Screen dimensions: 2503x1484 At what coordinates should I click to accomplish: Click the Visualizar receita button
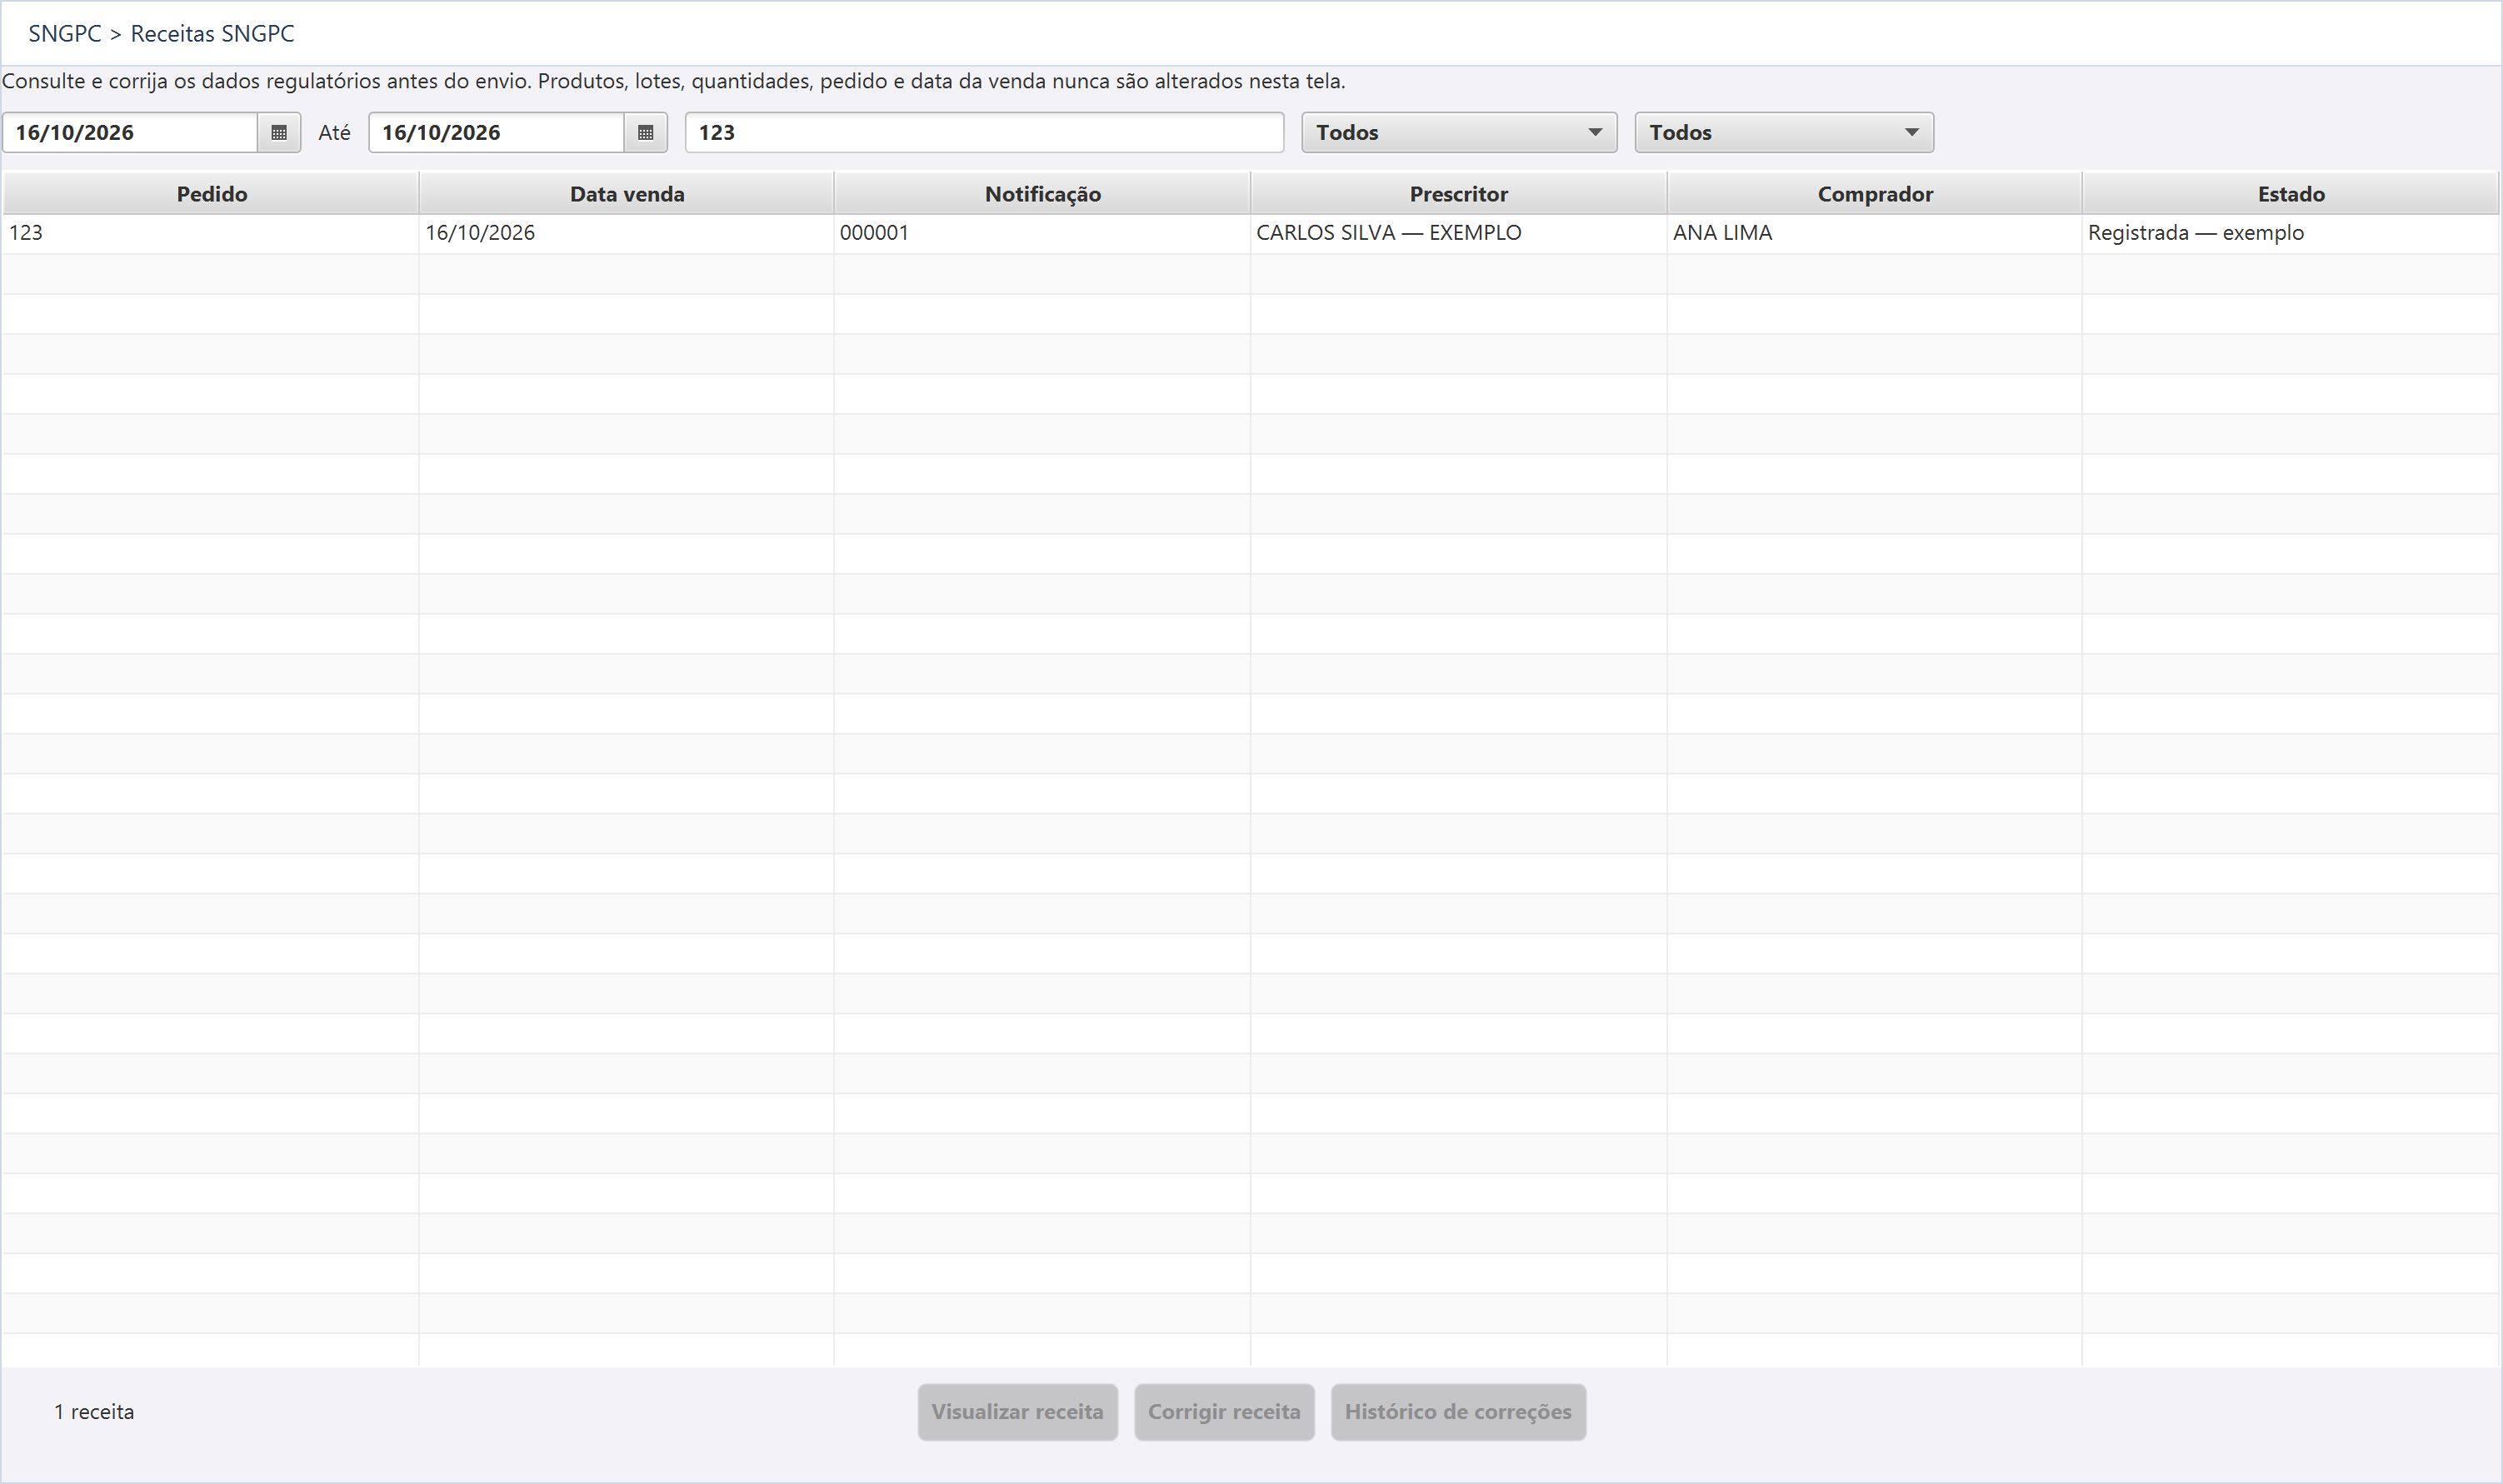coord(1017,1412)
